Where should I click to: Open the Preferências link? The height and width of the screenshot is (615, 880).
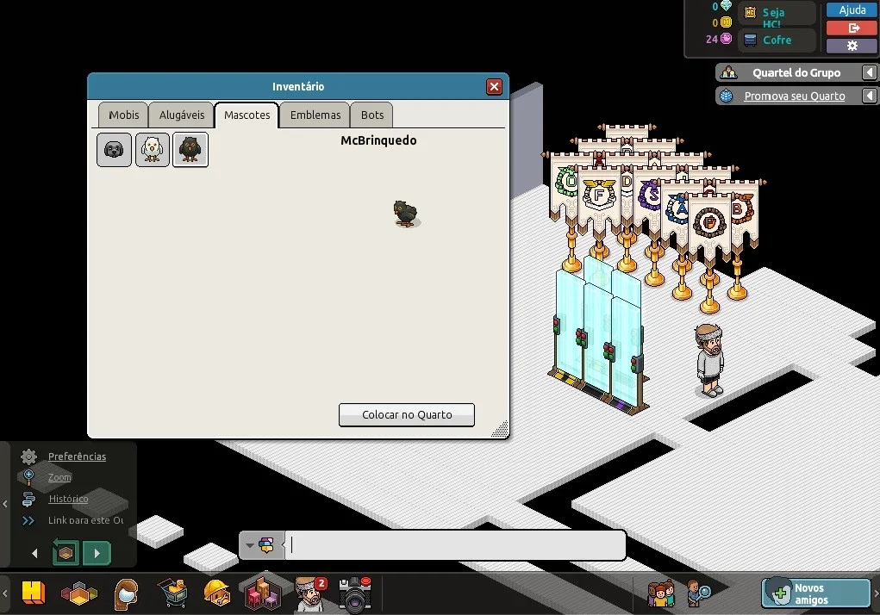(77, 457)
